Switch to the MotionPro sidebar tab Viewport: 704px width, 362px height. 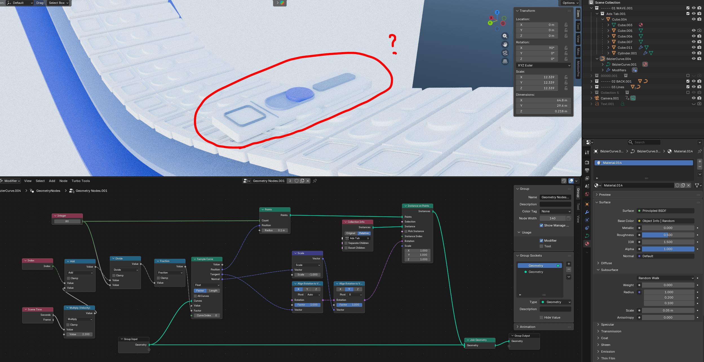click(578, 68)
